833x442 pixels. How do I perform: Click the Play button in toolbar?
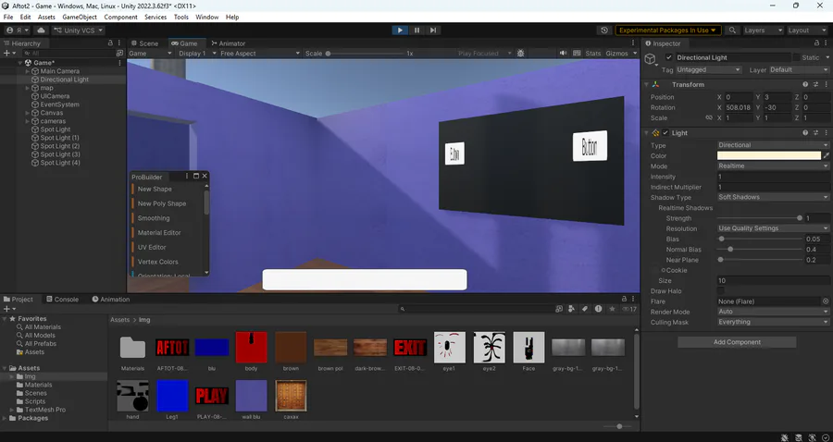click(400, 31)
